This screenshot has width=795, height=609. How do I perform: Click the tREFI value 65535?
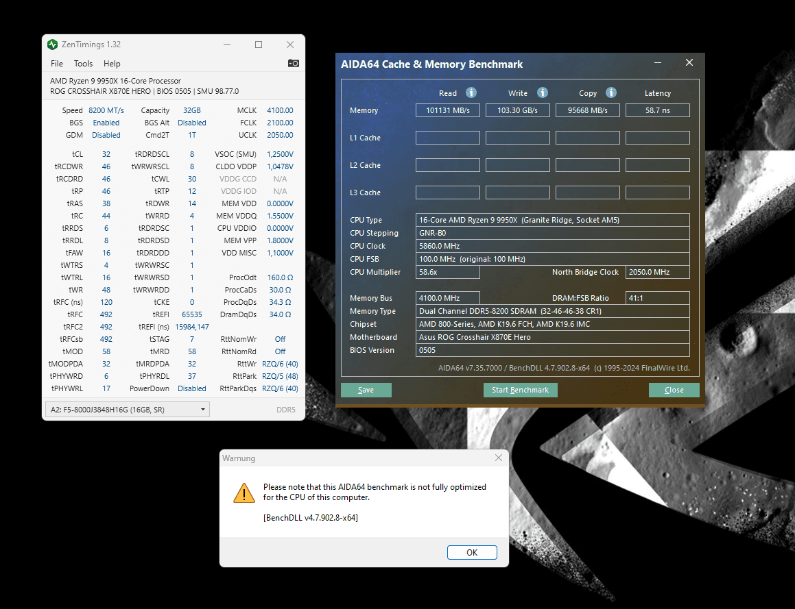pyautogui.click(x=191, y=314)
